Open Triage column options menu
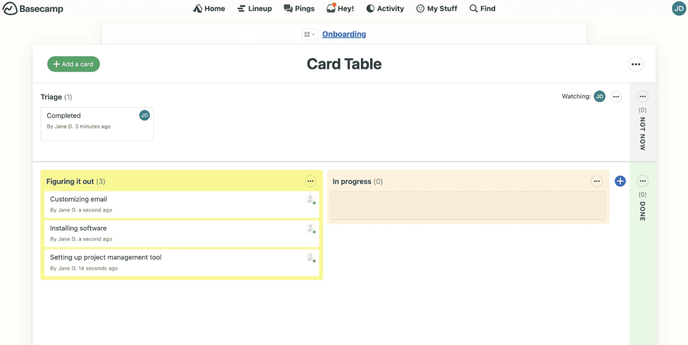The image size is (688, 345). point(616,96)
